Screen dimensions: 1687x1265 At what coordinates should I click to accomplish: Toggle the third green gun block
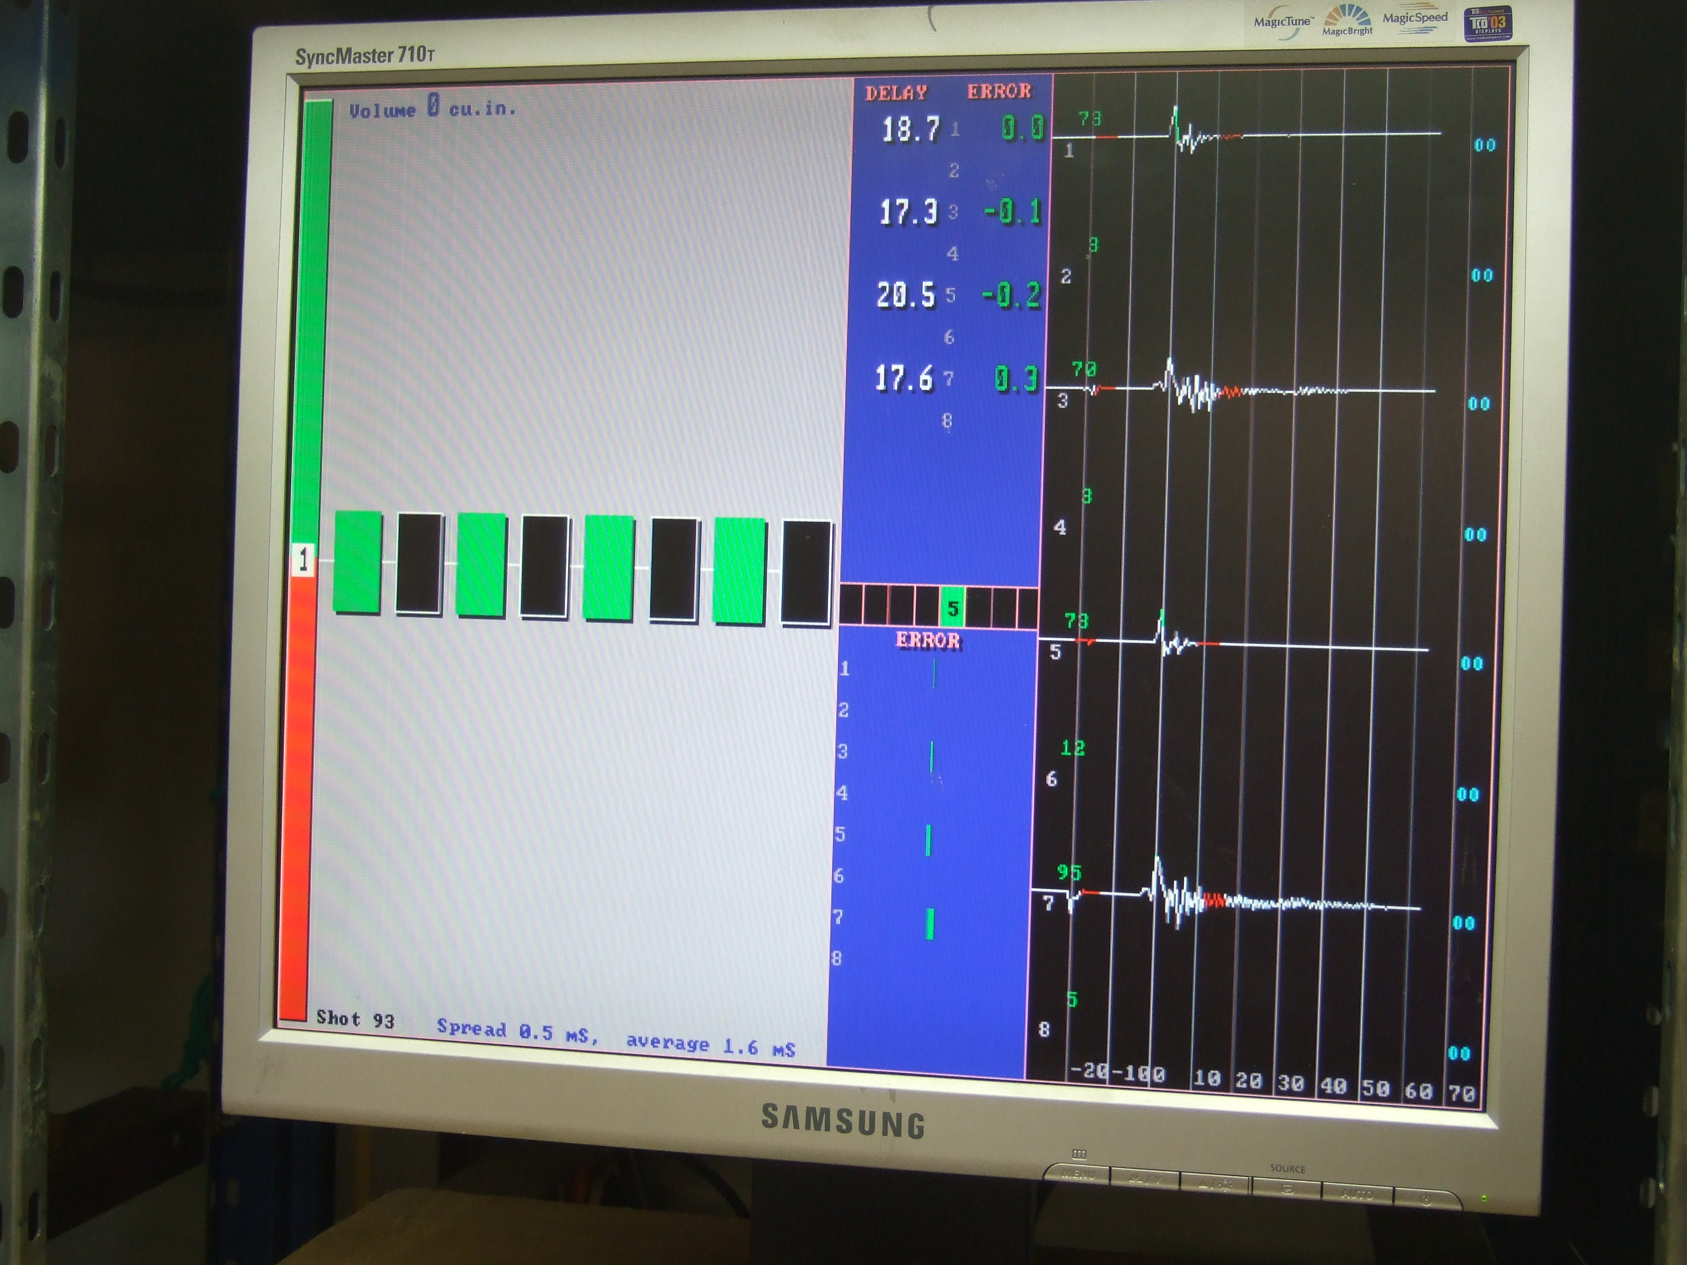pyautogui.click(x=608, y=567)
